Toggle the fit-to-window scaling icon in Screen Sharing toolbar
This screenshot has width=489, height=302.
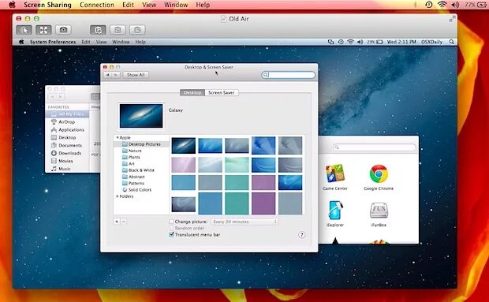(43, 30)
